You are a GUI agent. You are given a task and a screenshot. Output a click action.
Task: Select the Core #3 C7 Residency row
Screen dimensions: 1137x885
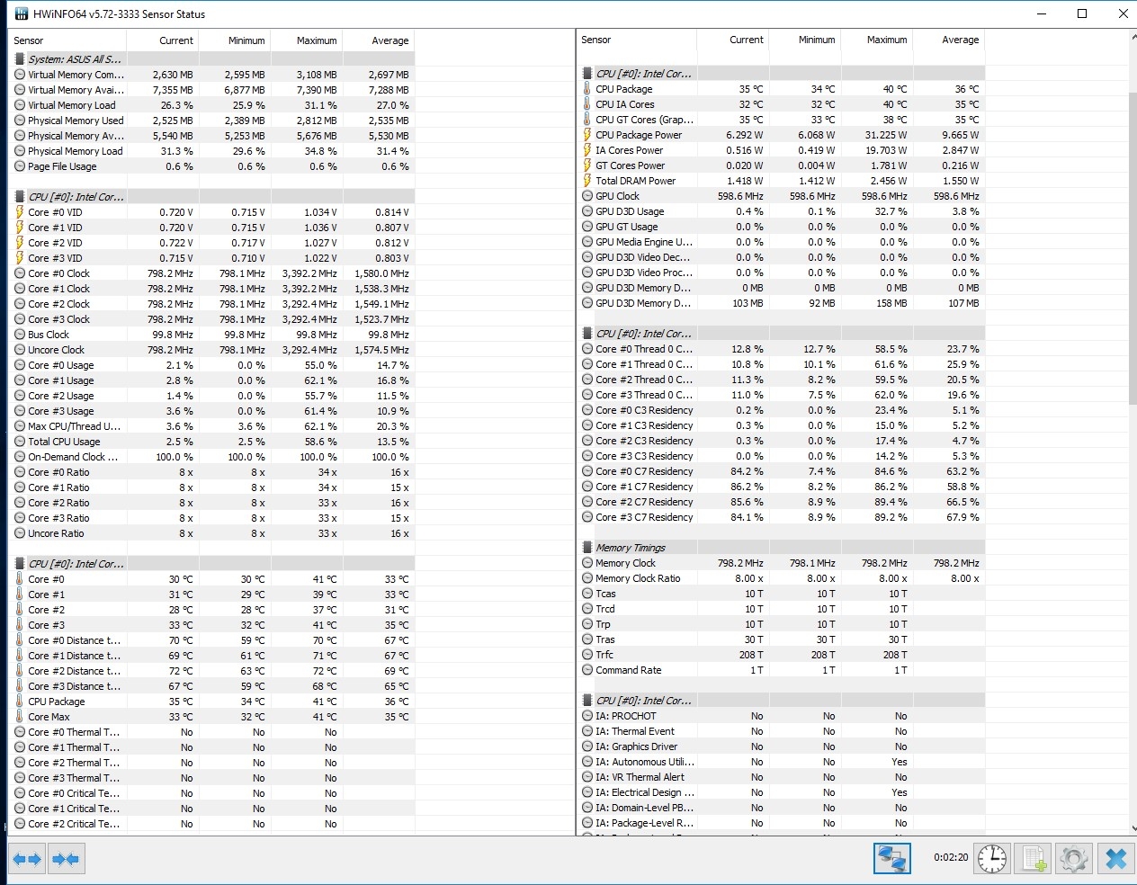coord(781,517)
